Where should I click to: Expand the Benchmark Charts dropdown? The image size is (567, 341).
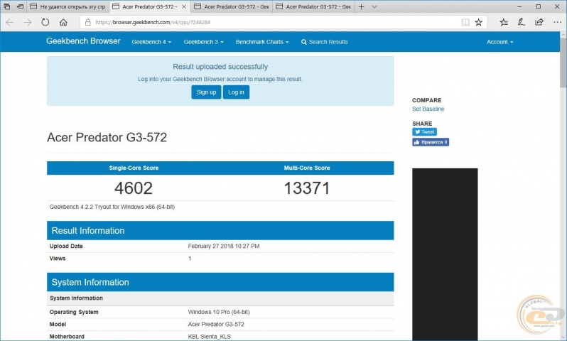click(x=262, y=42)
